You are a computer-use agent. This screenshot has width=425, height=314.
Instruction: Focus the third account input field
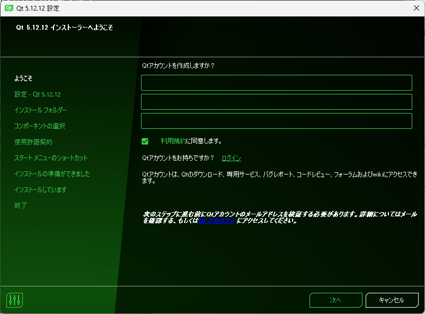click(x=277, y=121)
